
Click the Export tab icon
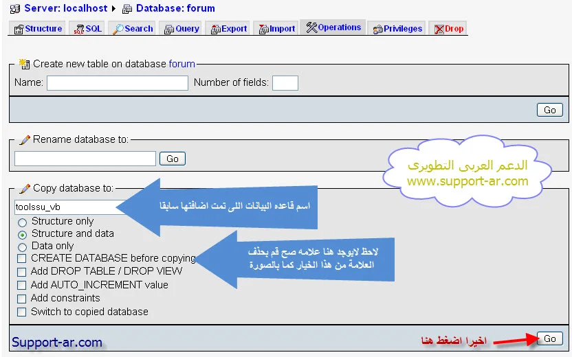(215, 29)
